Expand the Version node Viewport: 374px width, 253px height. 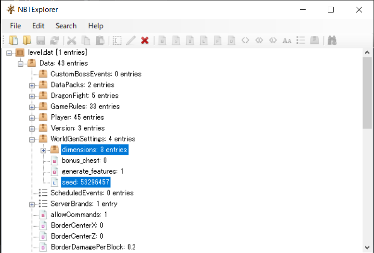click(32, 129)
